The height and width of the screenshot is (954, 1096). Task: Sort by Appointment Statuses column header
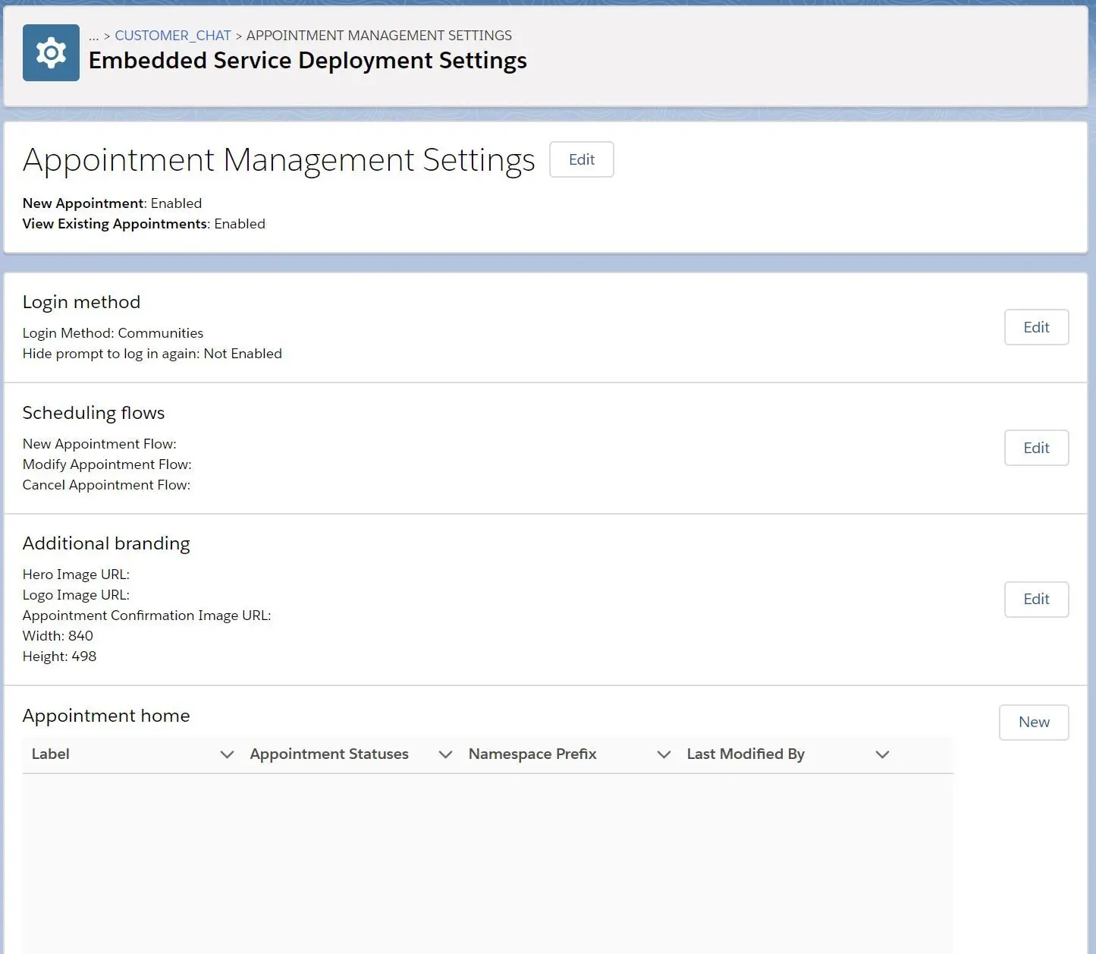[x=329, y=754]
